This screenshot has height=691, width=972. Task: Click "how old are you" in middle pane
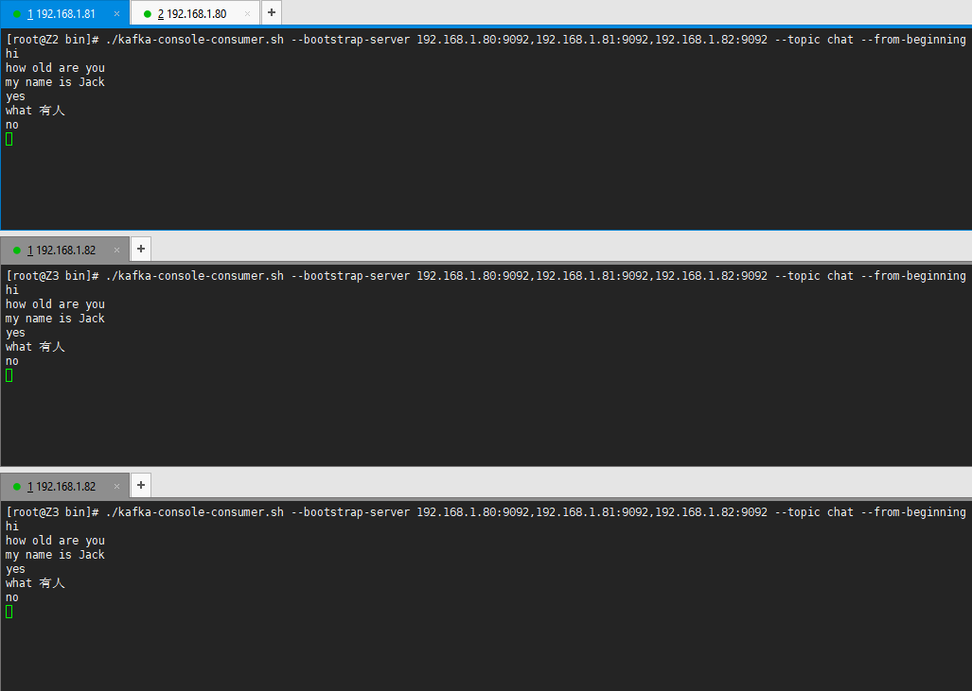[55, 304]
